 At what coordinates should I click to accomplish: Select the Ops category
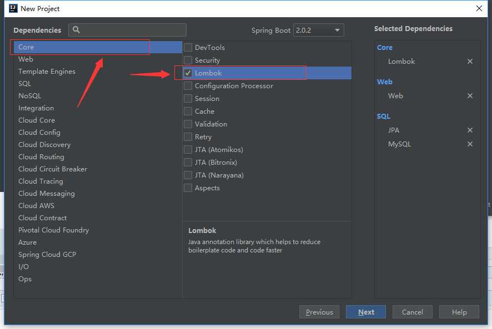click(x=98, y=279)
